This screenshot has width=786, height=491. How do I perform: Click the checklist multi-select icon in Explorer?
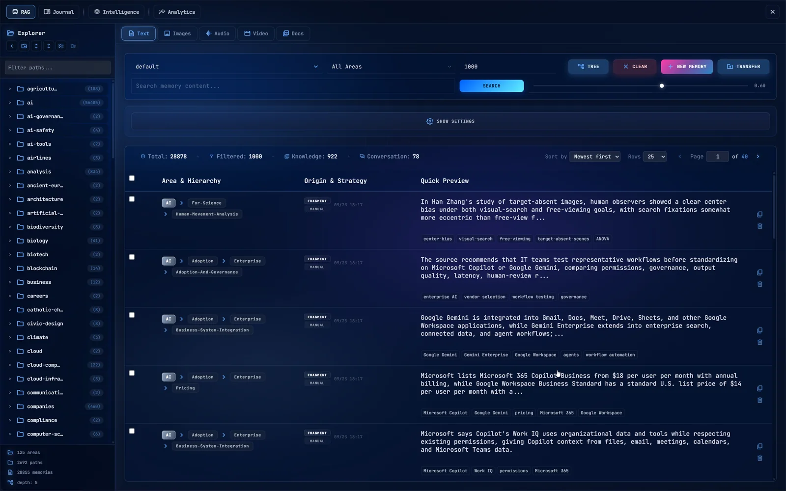[61, 46]
